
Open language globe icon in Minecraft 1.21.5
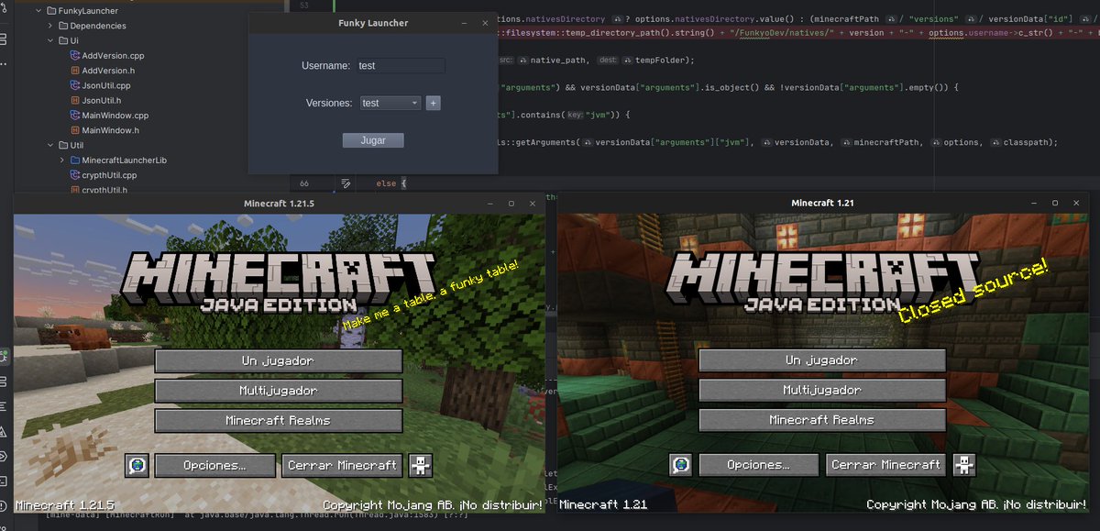point(137,466)
